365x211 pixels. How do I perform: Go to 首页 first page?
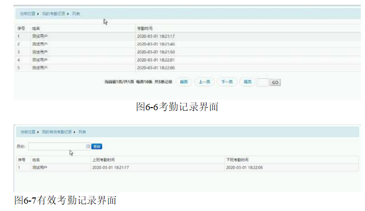(184, 82)
